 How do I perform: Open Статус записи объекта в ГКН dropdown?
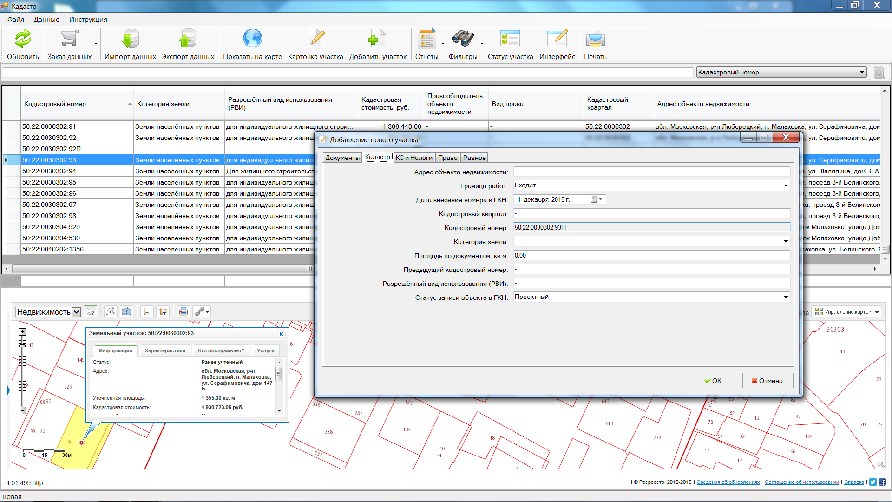pos(786,297)
